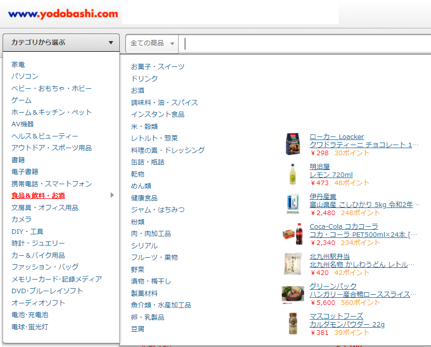The width and height of the screenshot is (431, 347).
Task: Open the 全ての商品 search scope dropdown
Action: [151, 44]
